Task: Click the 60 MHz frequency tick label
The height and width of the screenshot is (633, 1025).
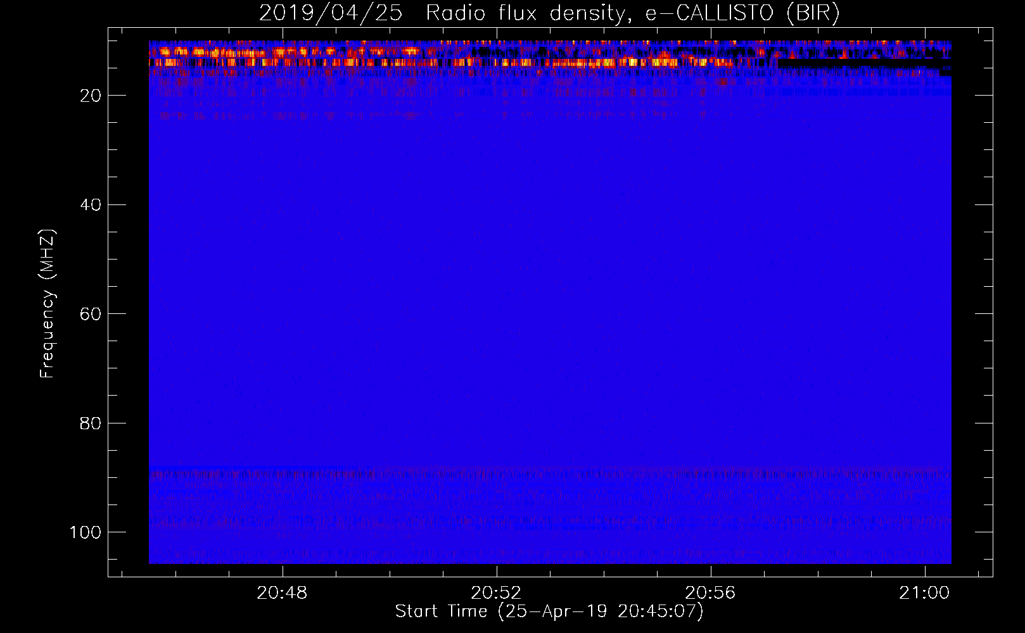Action: [x=91, y=315]
